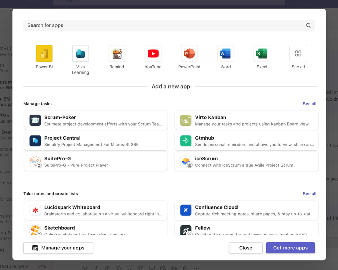Click the iceScrum app icon

[186, 162]
